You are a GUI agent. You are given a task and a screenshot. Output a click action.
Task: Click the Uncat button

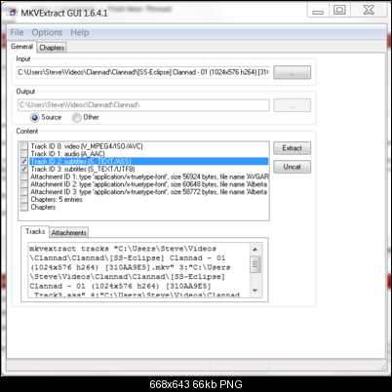pos(292,167)
